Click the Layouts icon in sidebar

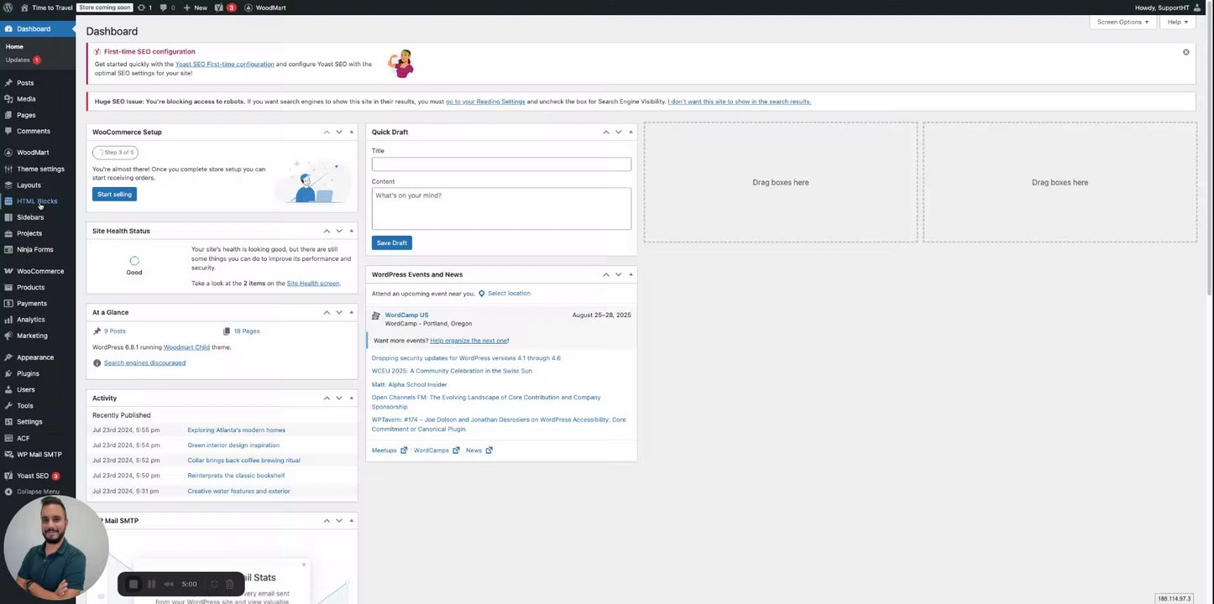pos(8,185)
